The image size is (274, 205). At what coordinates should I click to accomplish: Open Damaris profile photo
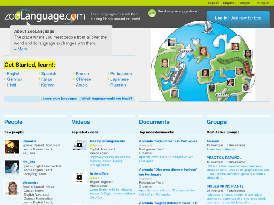coord(12,147)
